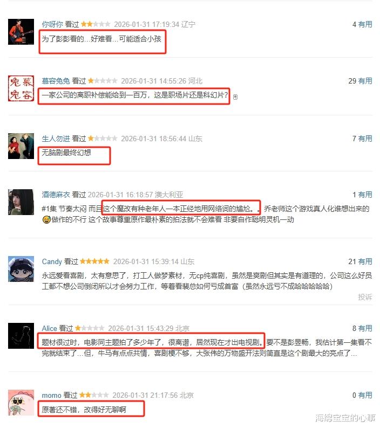Open username link momo
Viewport: 380px width, 428px height.
pos(51,395)
